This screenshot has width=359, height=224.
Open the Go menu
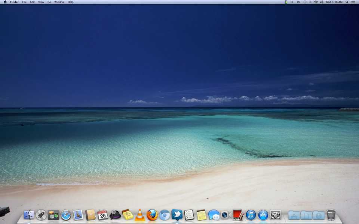pos(49,2)
